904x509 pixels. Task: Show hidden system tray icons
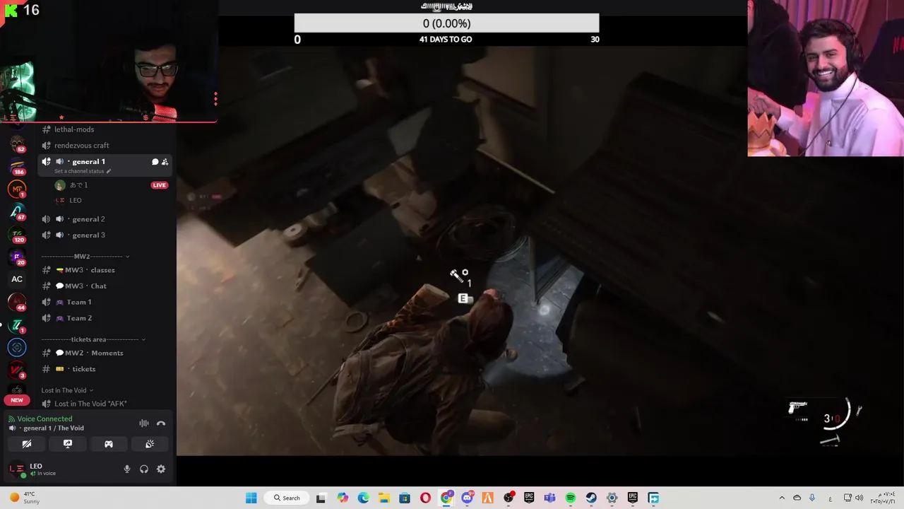(782, 498)
